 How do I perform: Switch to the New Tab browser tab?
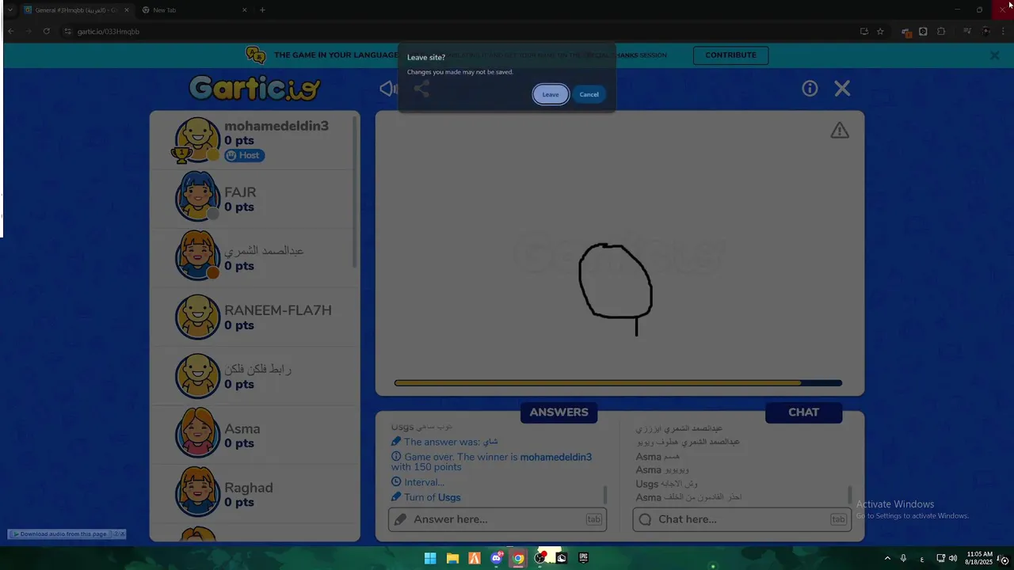(x=193, y=10)
